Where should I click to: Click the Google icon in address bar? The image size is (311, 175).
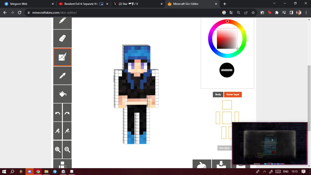point(224,12)
